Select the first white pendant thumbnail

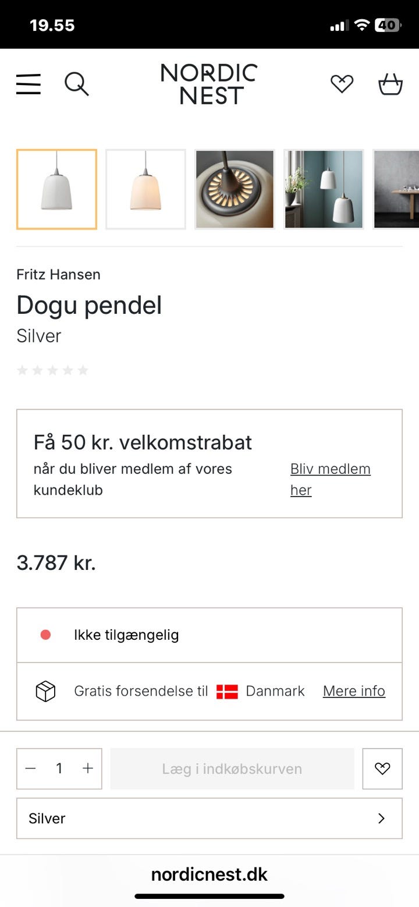point(57,189)
